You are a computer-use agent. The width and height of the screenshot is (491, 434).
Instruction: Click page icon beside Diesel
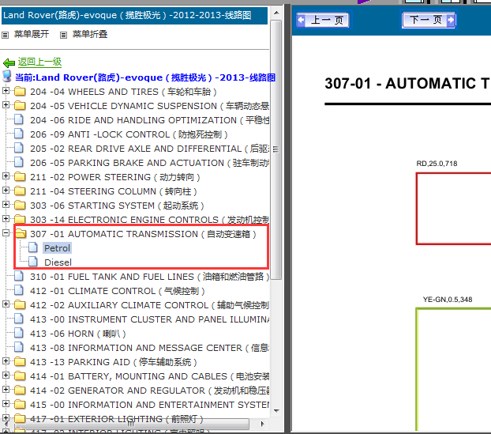click(33, 262)
